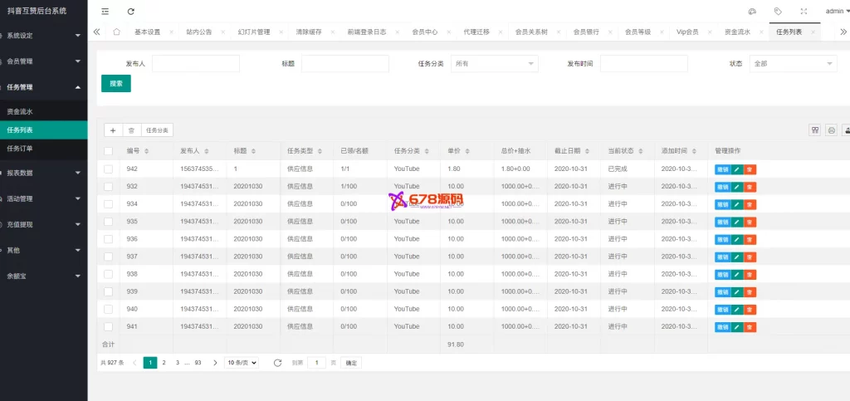Select row 941 checkbox

(109, 327)
